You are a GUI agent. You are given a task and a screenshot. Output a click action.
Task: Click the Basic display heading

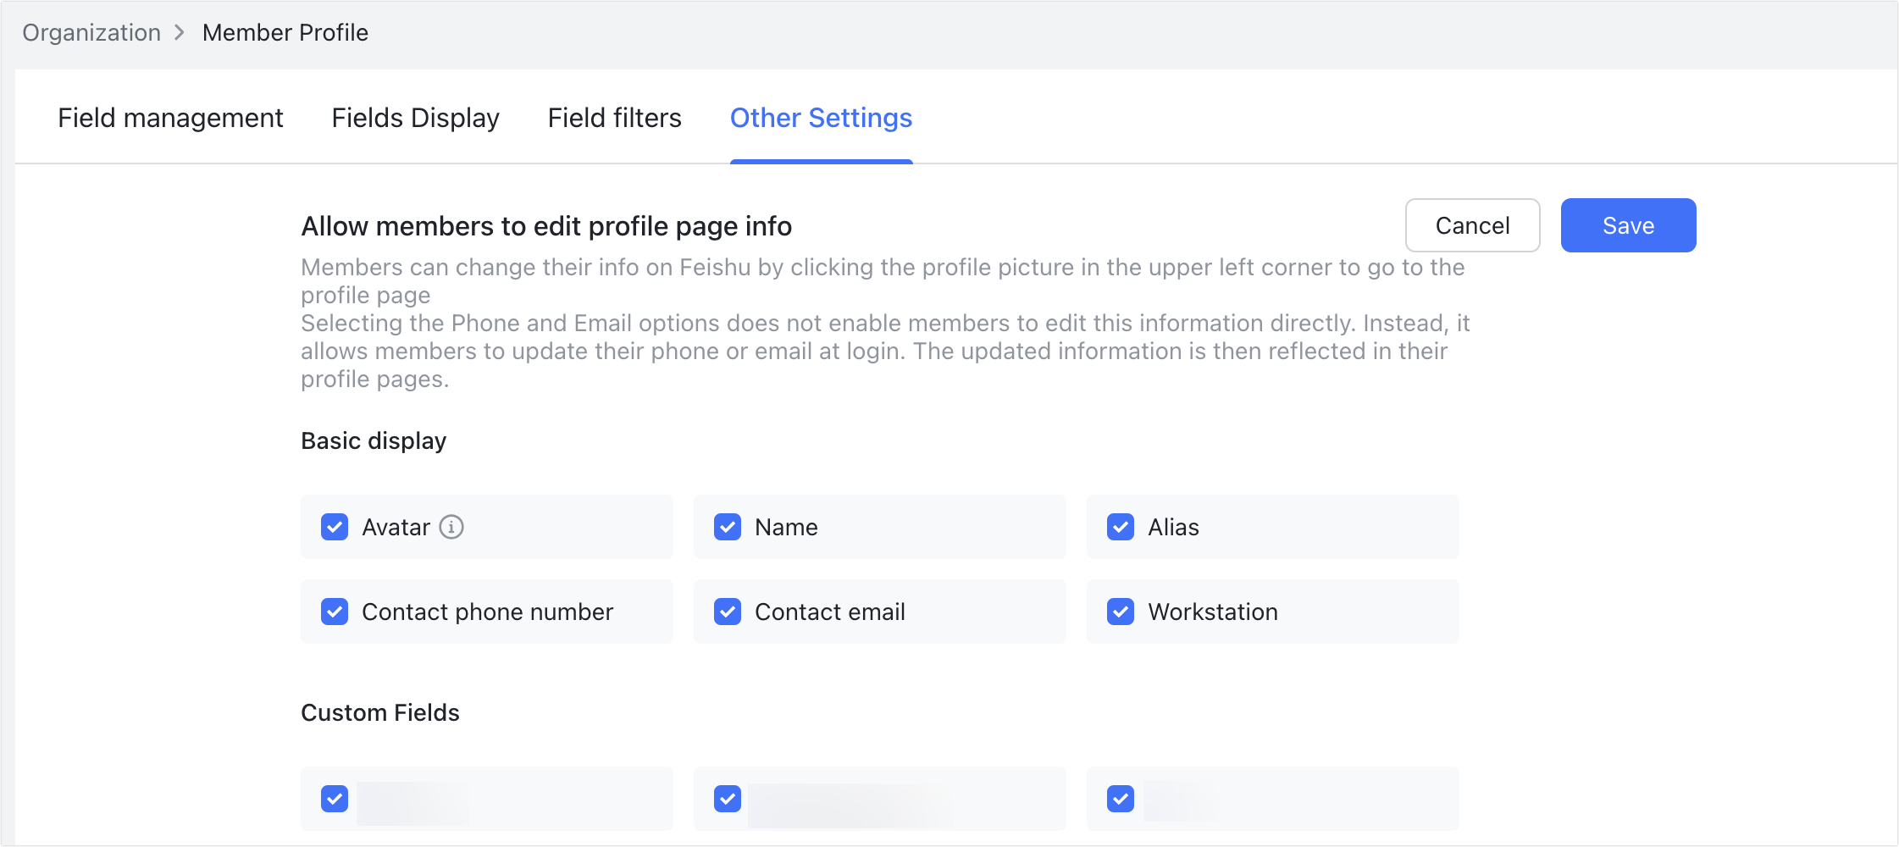[x=374, y=440]
